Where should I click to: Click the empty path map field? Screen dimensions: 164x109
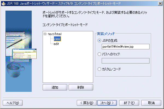pyautogui.click(x=125, y=61)
